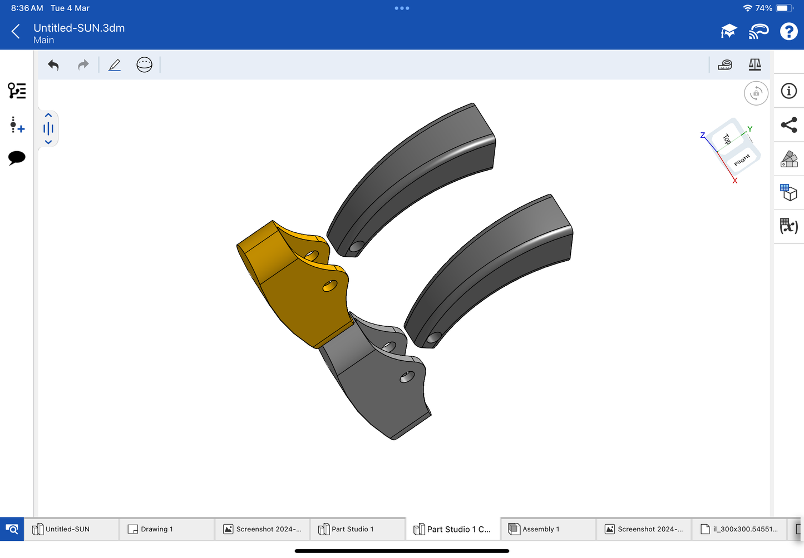Open the feature list panel

coord(17,91)
